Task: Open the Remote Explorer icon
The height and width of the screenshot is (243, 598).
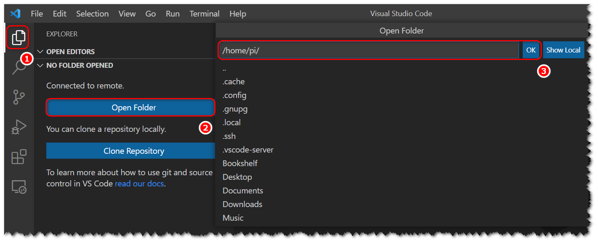Action: (19, 187)
